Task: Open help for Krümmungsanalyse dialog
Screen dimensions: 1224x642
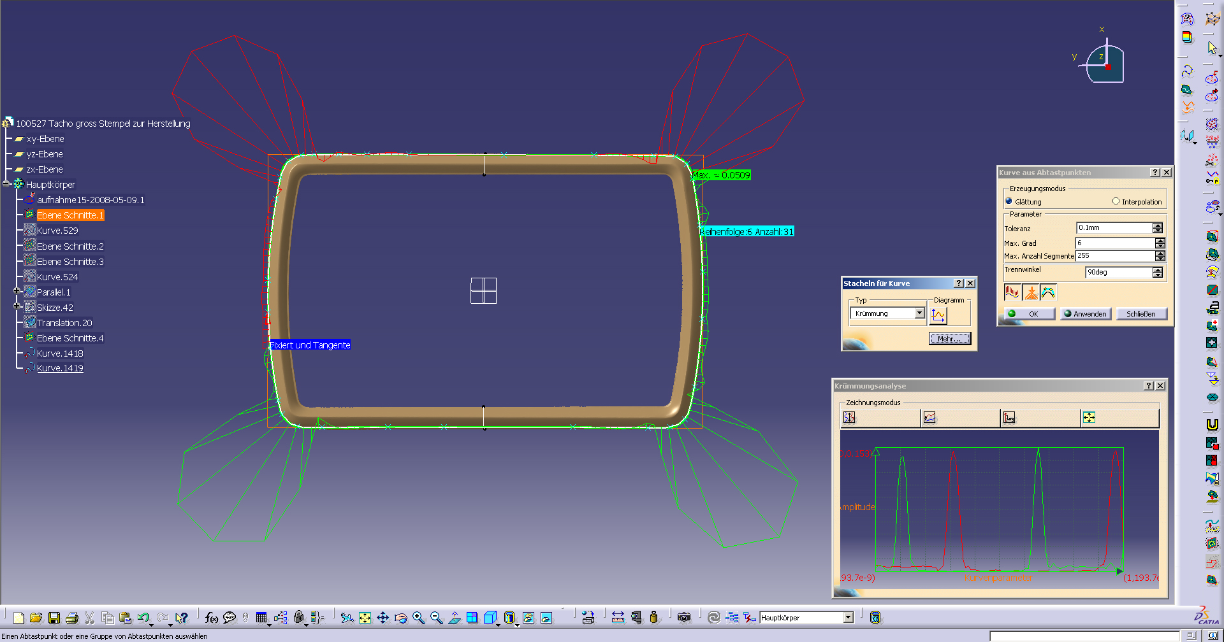Action: click(x=1149, y=386)
